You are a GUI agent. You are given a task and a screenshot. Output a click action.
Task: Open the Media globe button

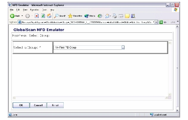tap(90, 16)
